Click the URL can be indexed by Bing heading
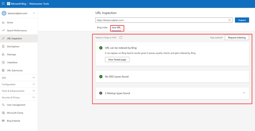 coord(121,48)
